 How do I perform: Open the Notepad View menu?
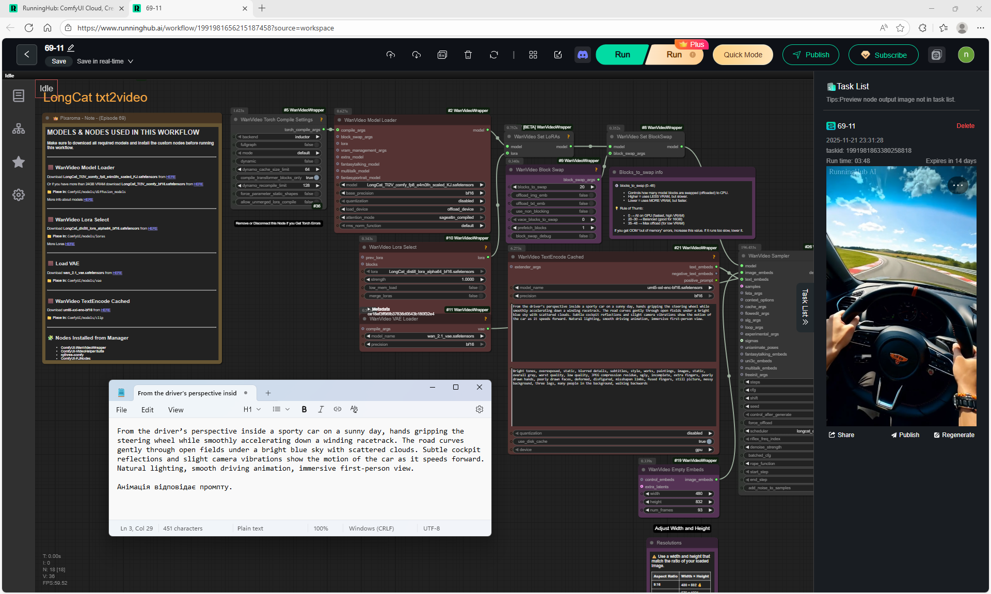click(175, 410)
